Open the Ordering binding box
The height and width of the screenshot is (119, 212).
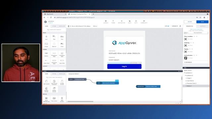pyautogui.click(x=185, y=46)
